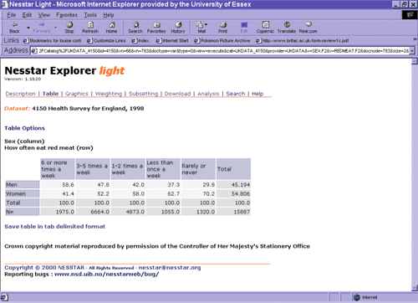The image size is (418, 303).
Task: Click the Women row header
Action: pos(23,193)
